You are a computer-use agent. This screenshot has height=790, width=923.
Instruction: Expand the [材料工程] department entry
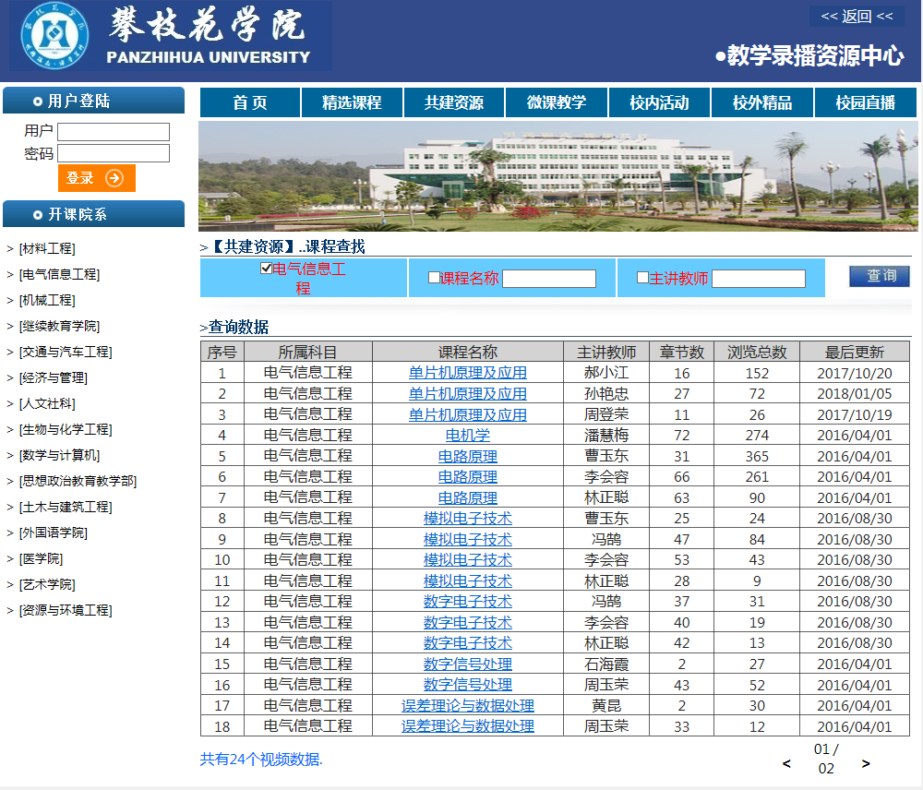click(x=47, y=248)
